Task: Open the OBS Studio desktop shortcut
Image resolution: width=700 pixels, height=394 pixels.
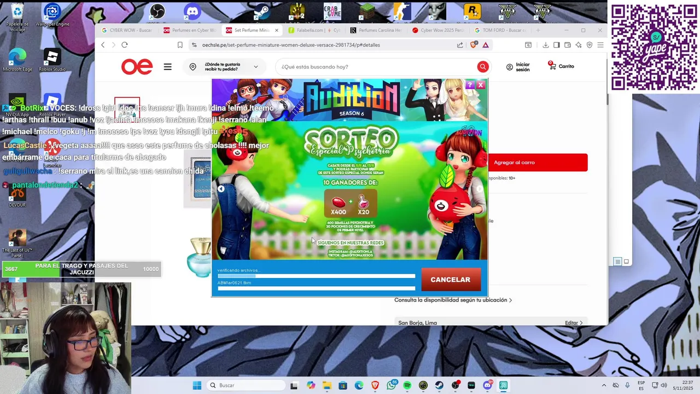Action: 157,11
